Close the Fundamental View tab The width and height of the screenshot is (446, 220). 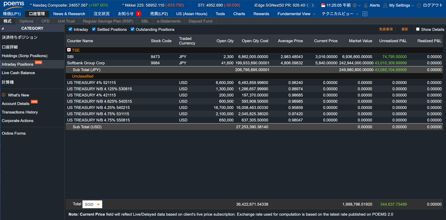314,14
